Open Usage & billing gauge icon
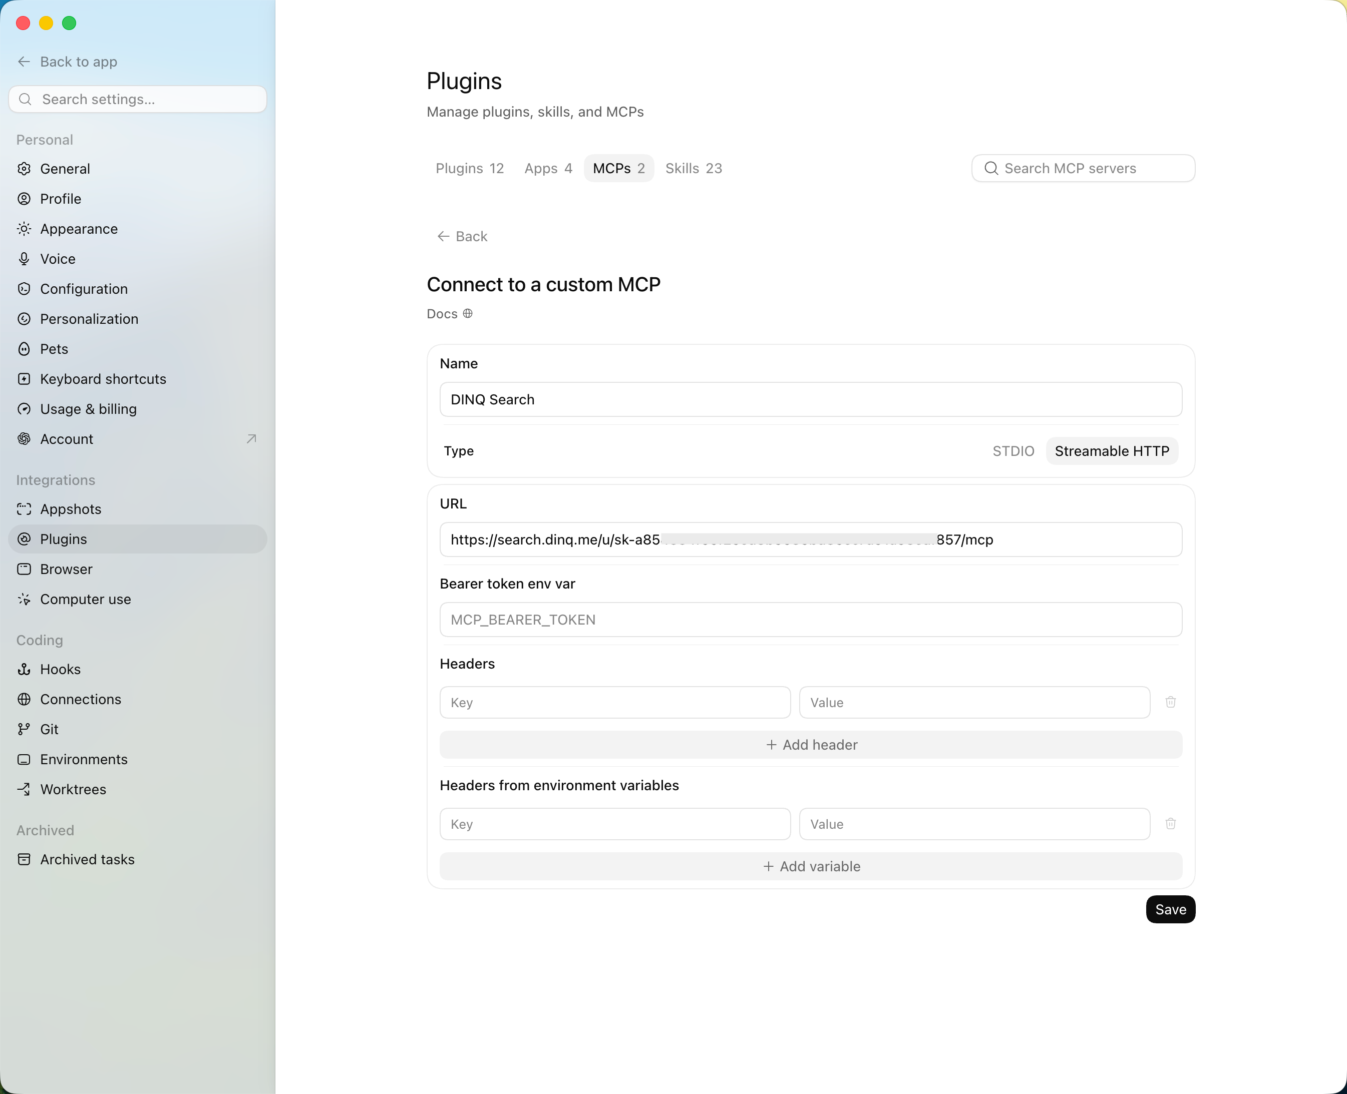The width and height of the screenshot is (1347, 1094). click(x=24, y=409)
